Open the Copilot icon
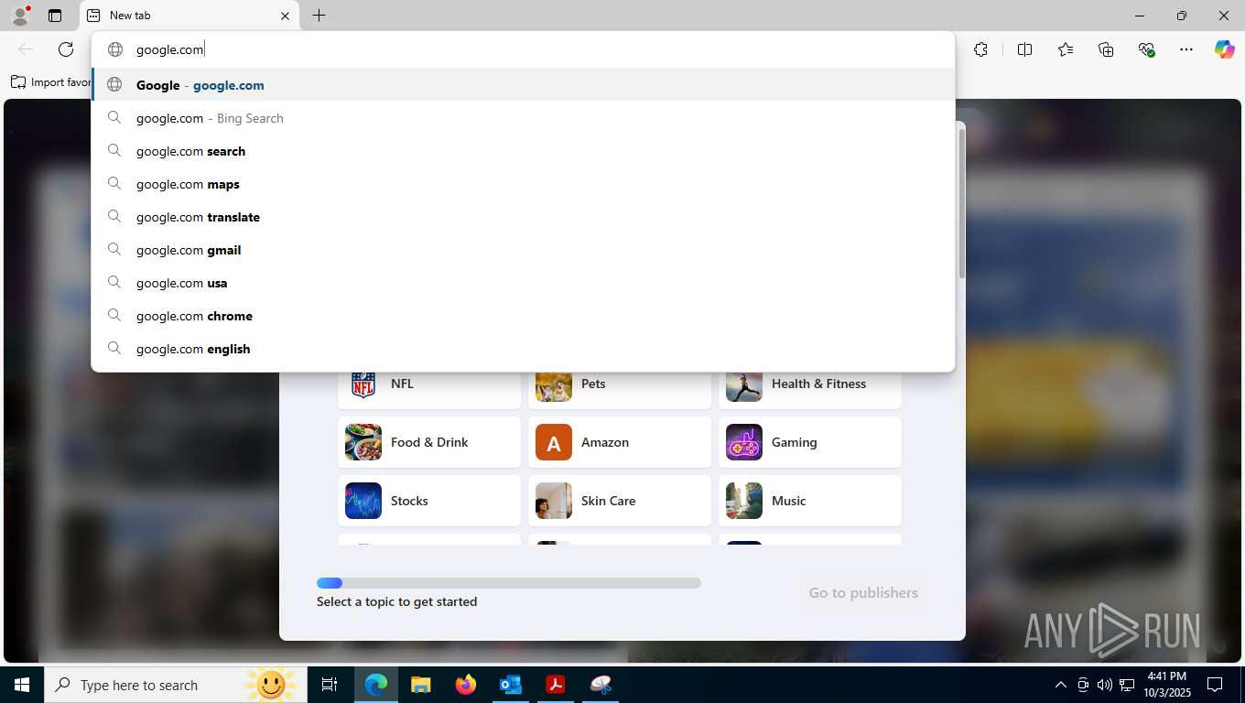The width and height of the screenshot is (1245, 703). coord(1225,49)
